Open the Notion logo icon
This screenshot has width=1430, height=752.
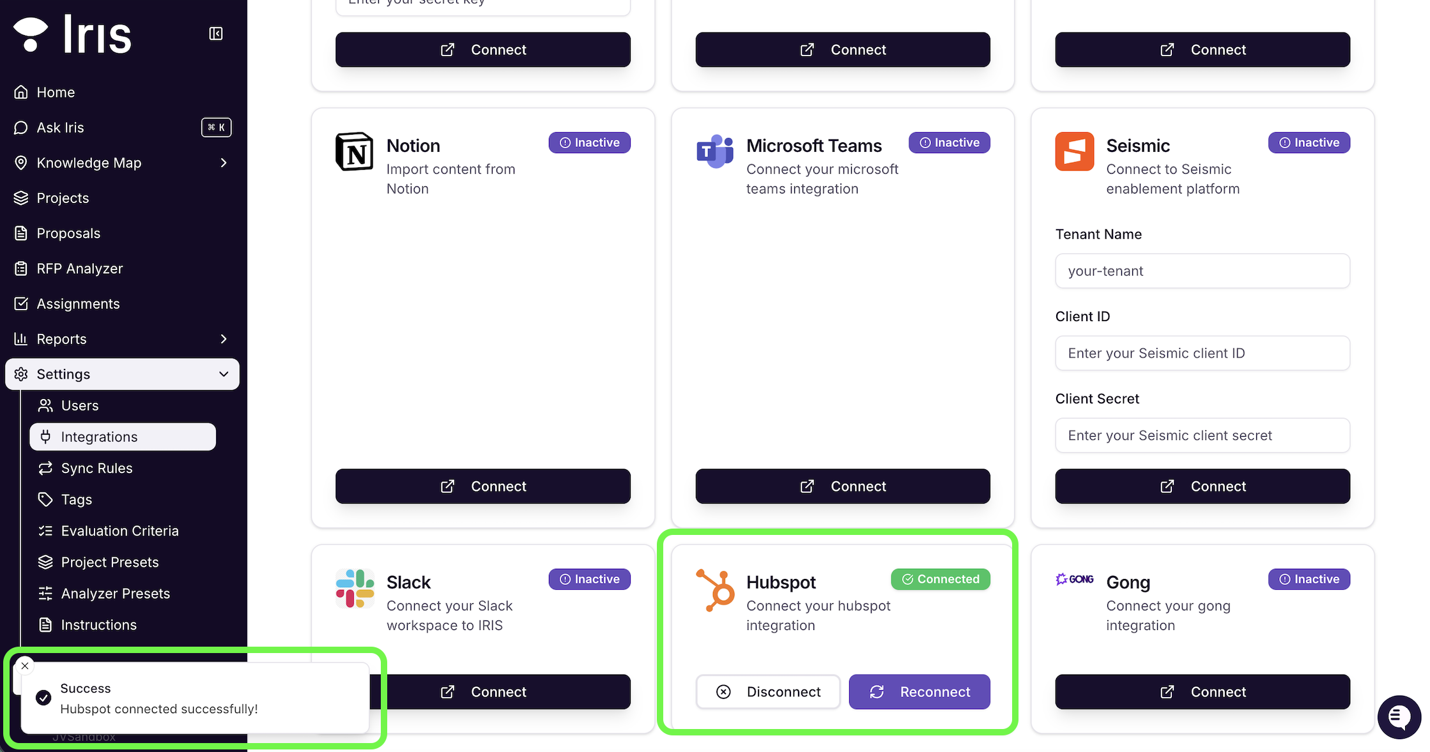point(355,152)
